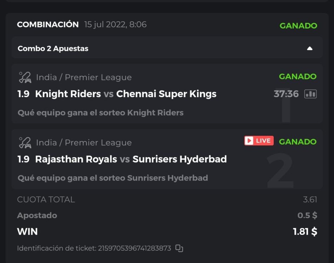
Task: Click GANADO status next to LIVE badge
Action: coord(298,142)
